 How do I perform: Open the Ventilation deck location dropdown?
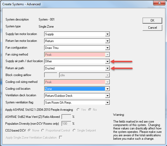(107, 96)
